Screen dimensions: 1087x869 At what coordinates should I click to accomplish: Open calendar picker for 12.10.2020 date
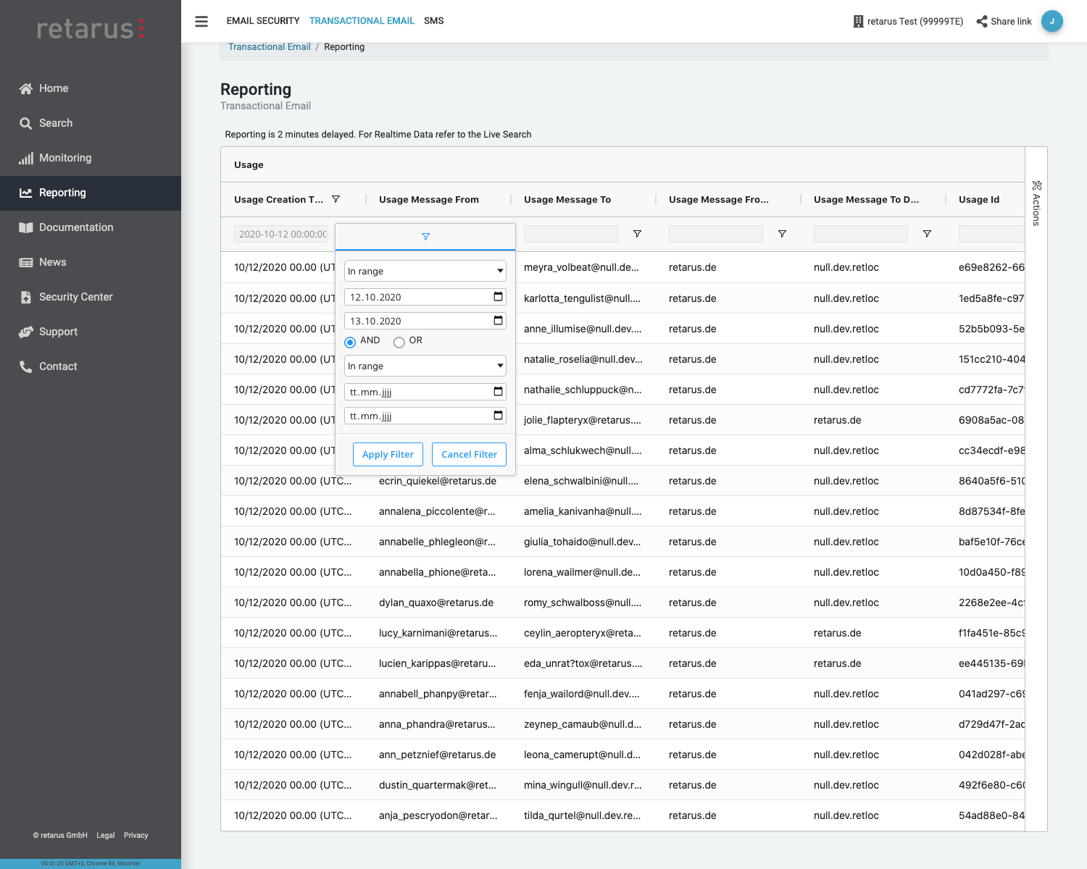(498, 297)
